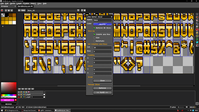Select the white palette swatch
This screenshot has height=112, width=199.
(x=14, y=23)
